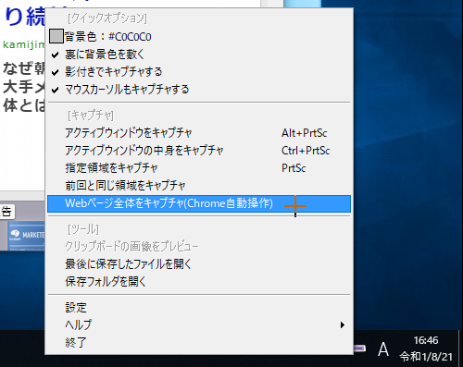Open the taskbar clock showing 16:46
463x367 pixels.
(x=426, y=349)
